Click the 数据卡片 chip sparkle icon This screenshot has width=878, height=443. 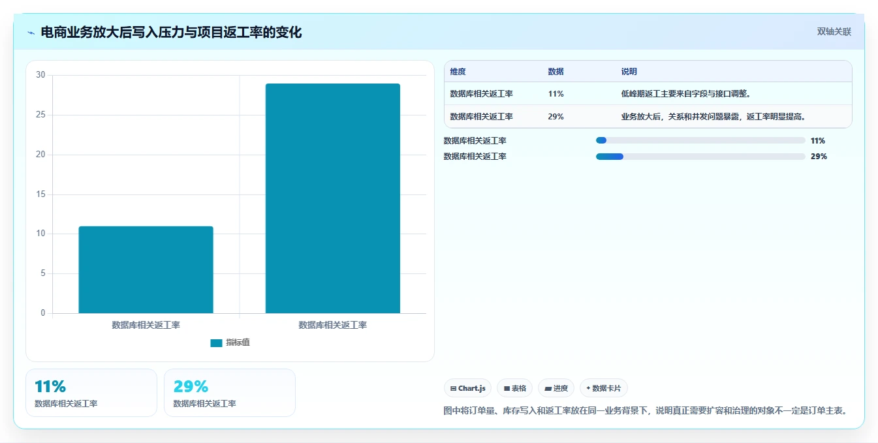point(588,388)
